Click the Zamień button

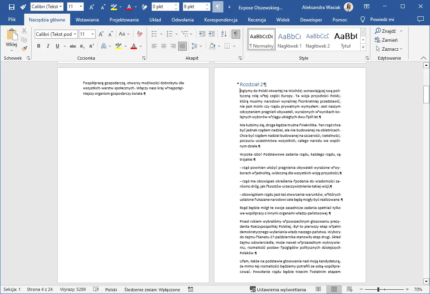386,40
